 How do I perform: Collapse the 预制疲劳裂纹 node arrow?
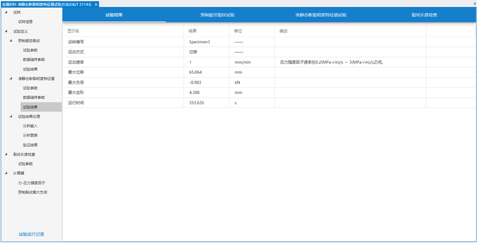10,41
